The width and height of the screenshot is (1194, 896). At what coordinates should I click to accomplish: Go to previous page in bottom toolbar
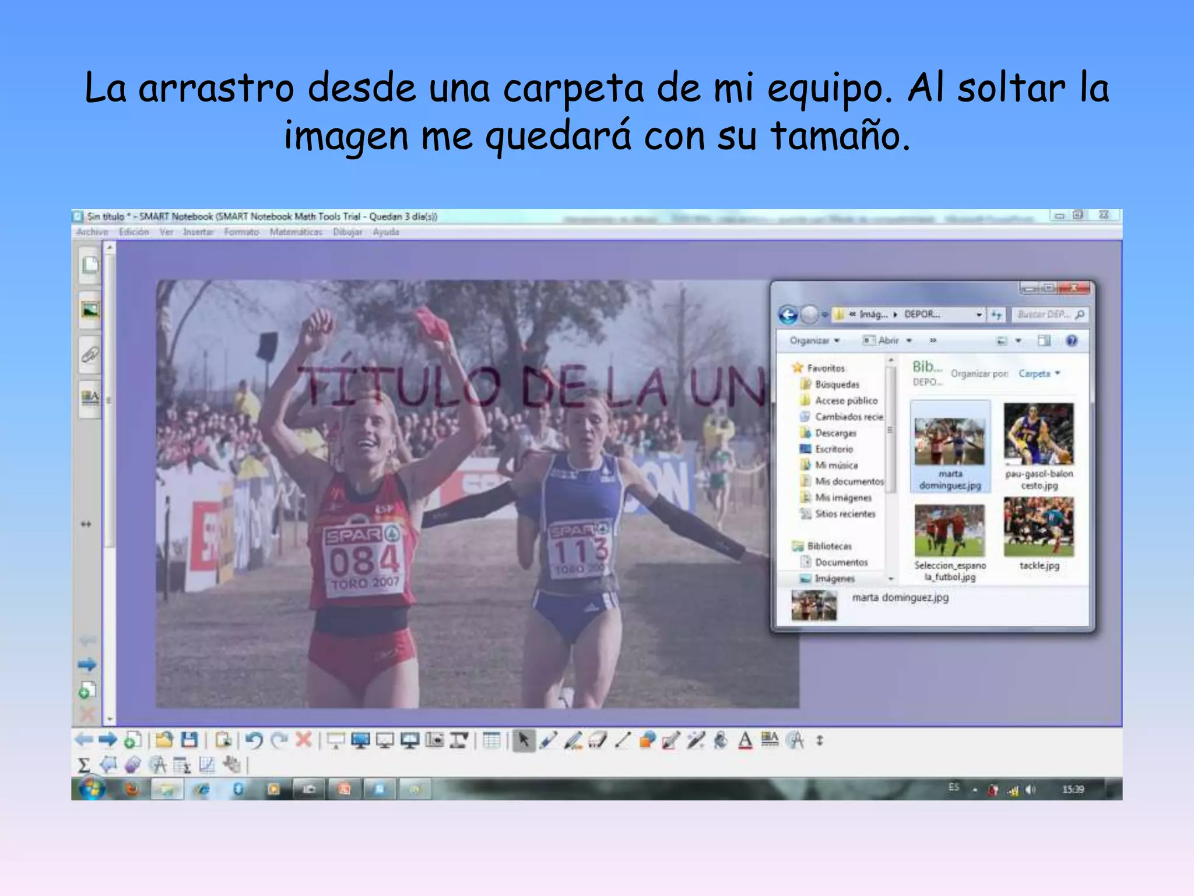(83, 740)
